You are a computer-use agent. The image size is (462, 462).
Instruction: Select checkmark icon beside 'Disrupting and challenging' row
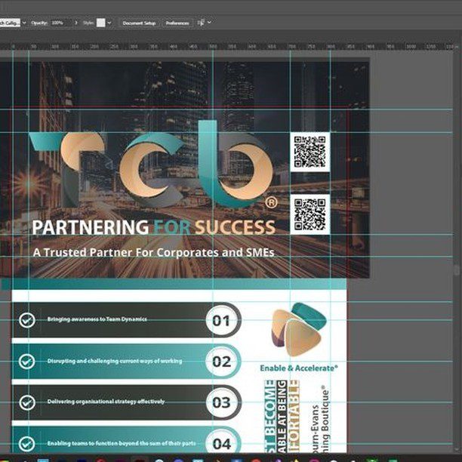[x=27, y=362]
